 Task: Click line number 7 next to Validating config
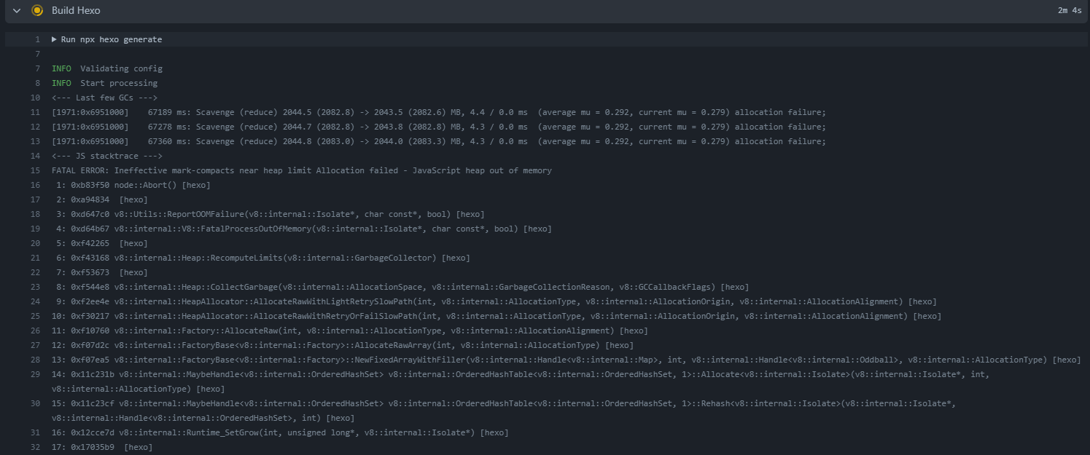[x=36, y=68]
